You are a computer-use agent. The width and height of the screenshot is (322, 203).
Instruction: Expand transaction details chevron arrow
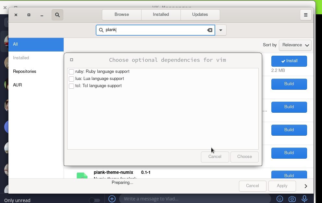click(306, 186)
